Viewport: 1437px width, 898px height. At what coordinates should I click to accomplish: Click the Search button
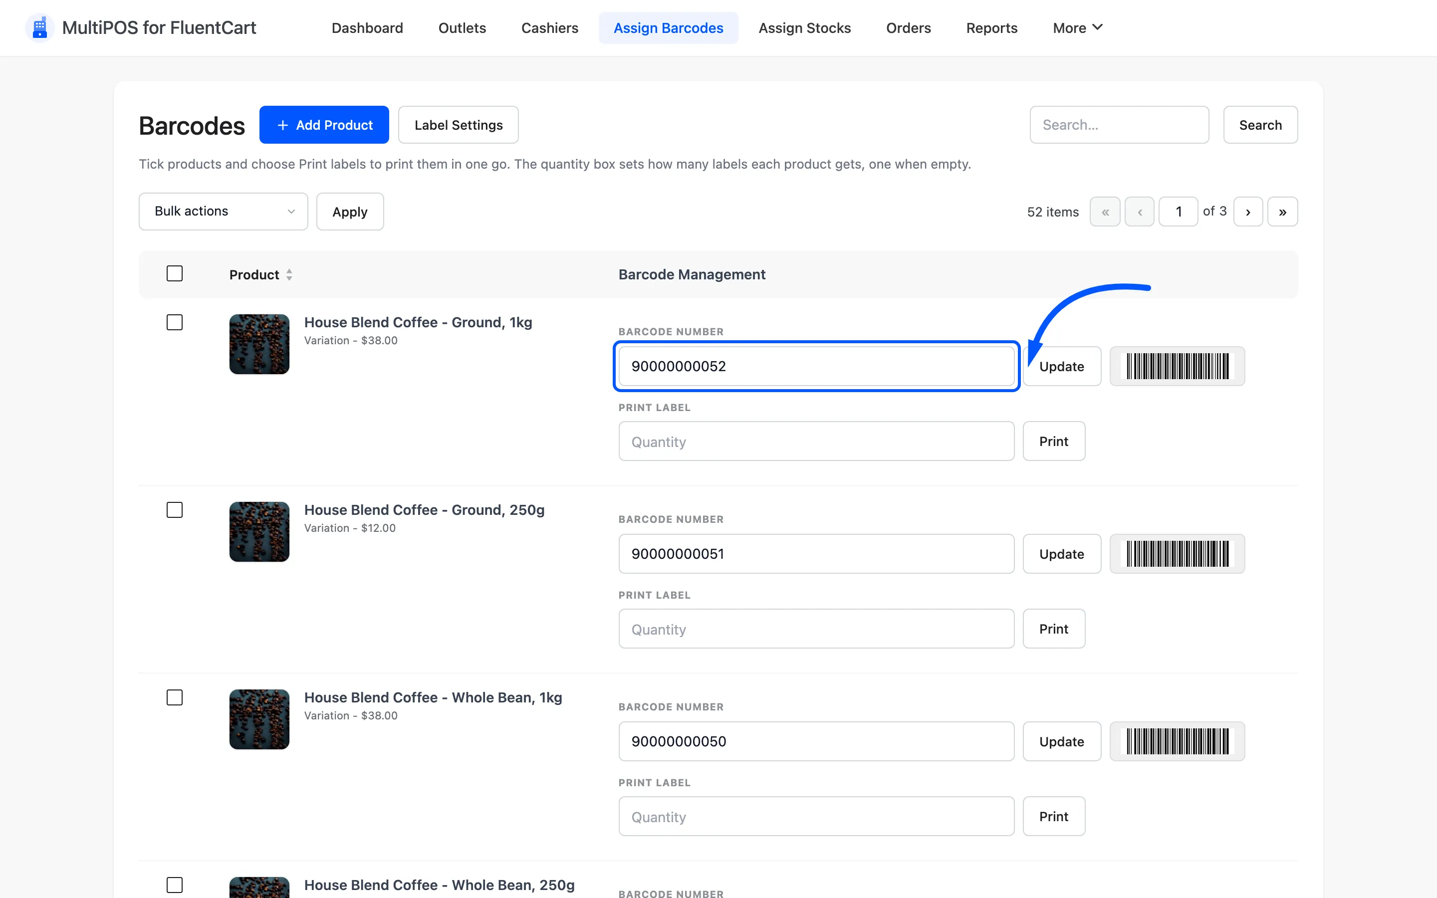click(1260, 125)
